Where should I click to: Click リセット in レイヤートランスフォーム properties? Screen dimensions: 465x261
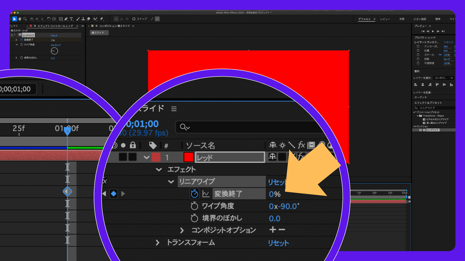coord(449,43)
